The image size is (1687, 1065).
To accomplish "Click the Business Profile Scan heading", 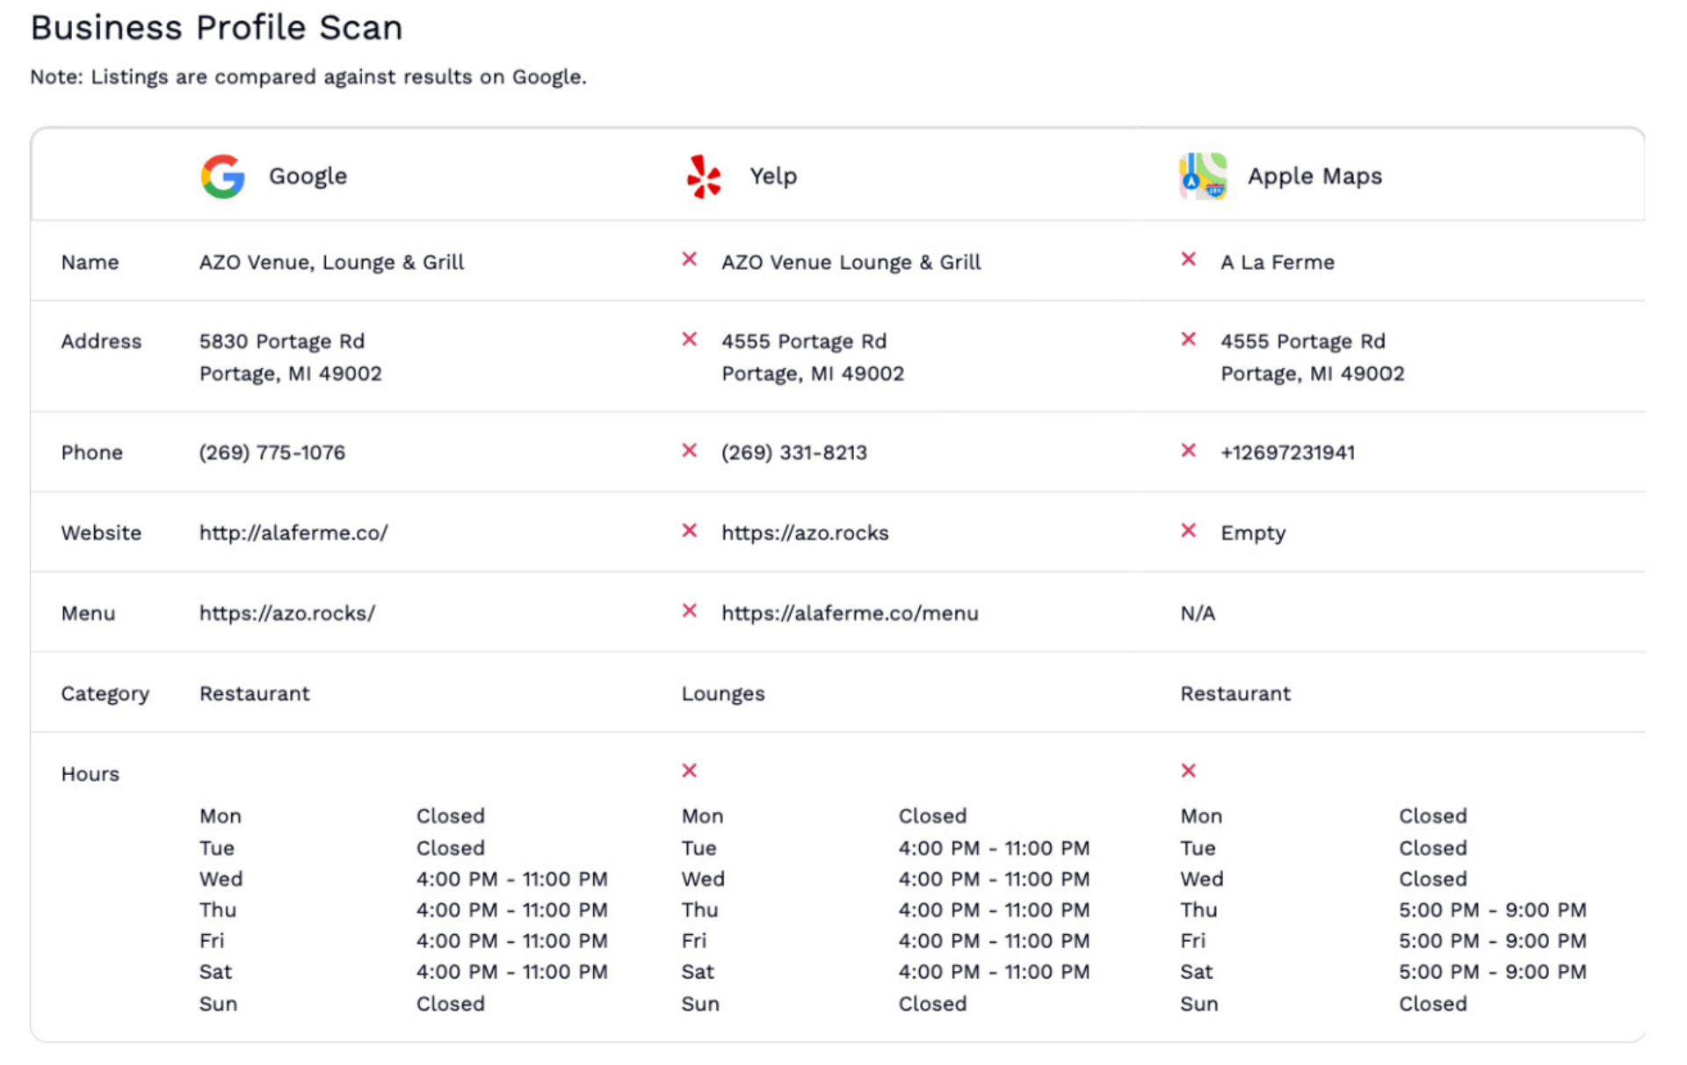I will (216, 28).
